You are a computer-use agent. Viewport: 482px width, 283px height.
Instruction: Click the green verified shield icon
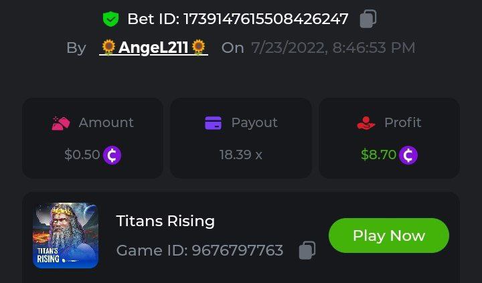pyautogui.click(x=110, y=19)
